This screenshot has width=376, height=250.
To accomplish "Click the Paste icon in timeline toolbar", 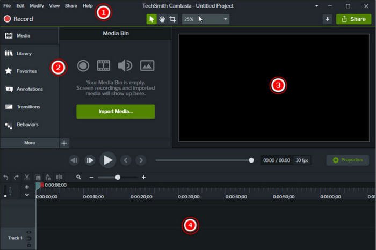I will pos(48,177).
